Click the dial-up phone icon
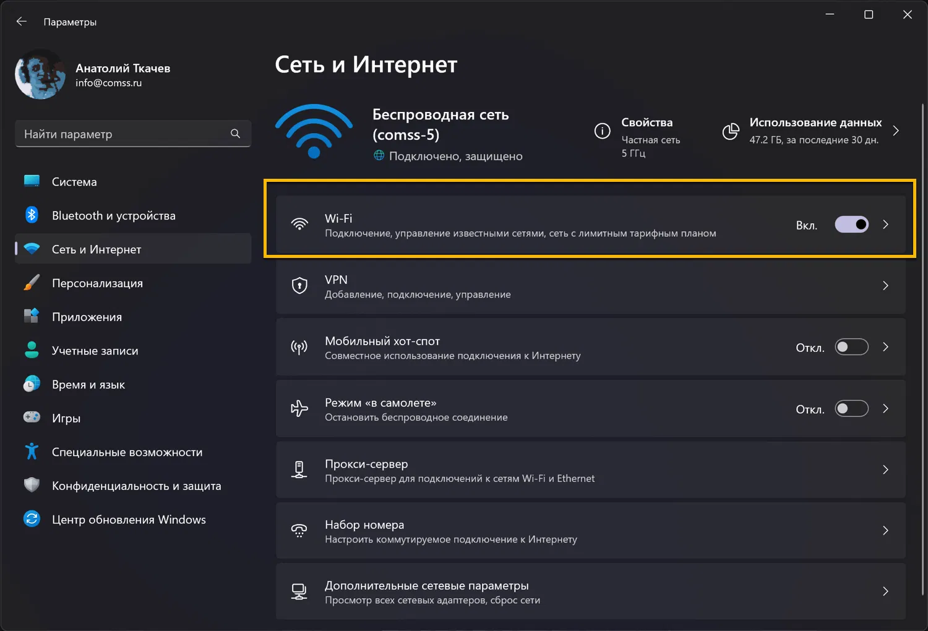 [x=299, y=531]
